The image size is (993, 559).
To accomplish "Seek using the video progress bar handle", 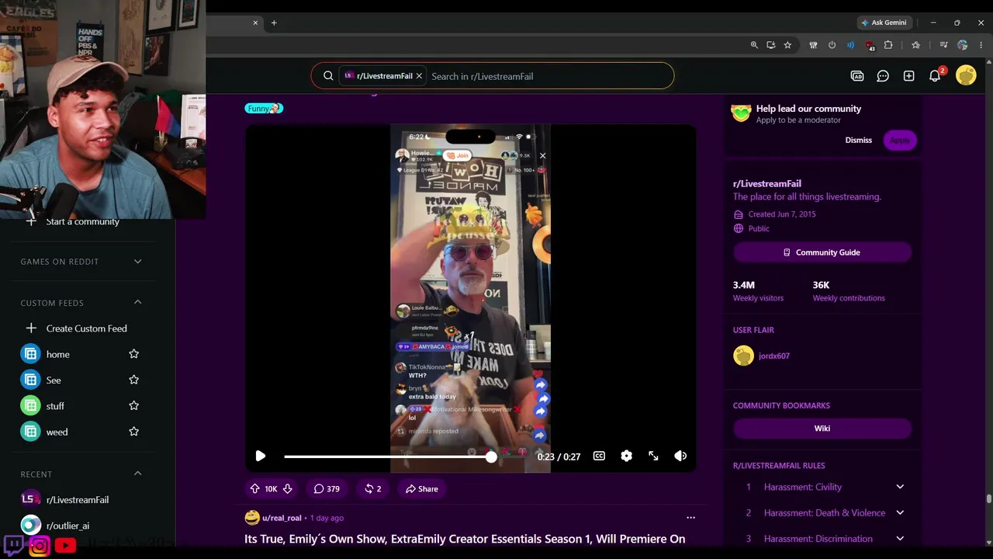I will pyautogui.click(x=491, y=457).
